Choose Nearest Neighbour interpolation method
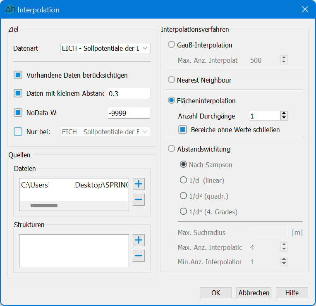Screen dimensions: 316x306 click(172, 80)
